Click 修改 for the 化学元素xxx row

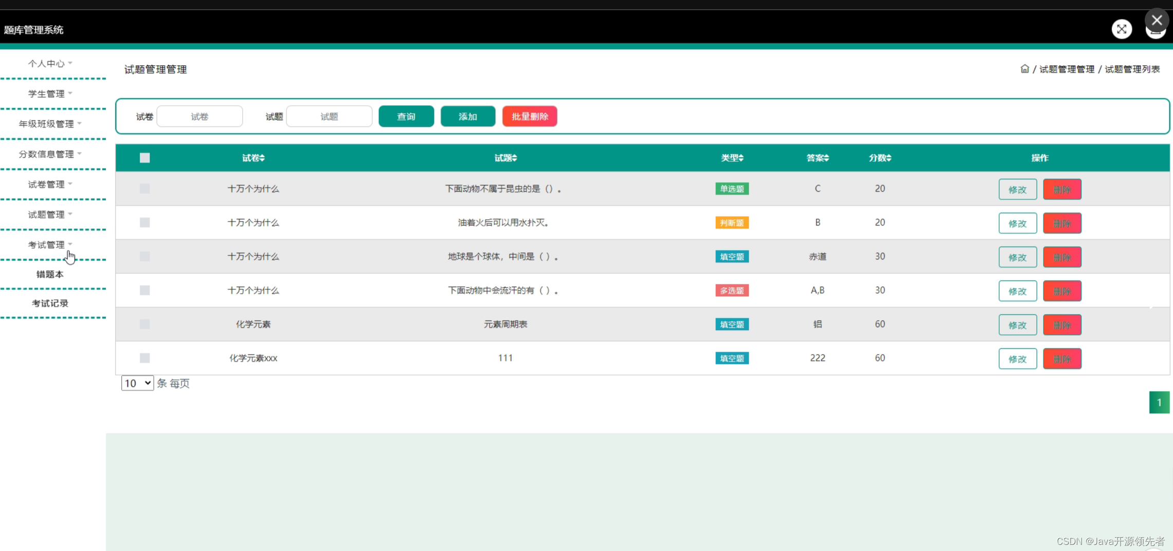click(x=1018, y=359)
